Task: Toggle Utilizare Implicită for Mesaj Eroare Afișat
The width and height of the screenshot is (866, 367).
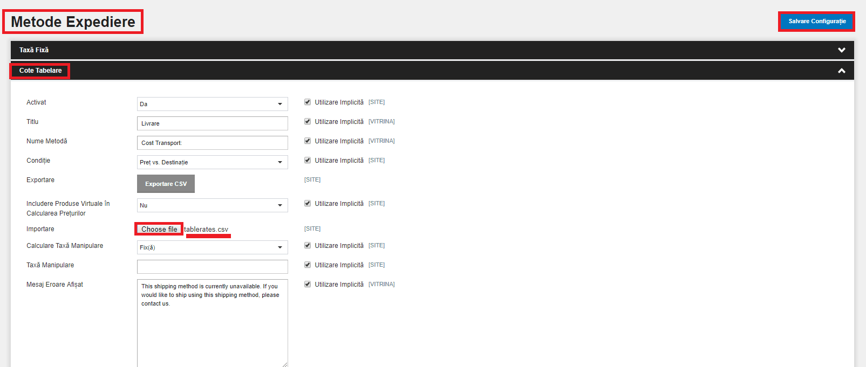Action: [x=308, y=284]
